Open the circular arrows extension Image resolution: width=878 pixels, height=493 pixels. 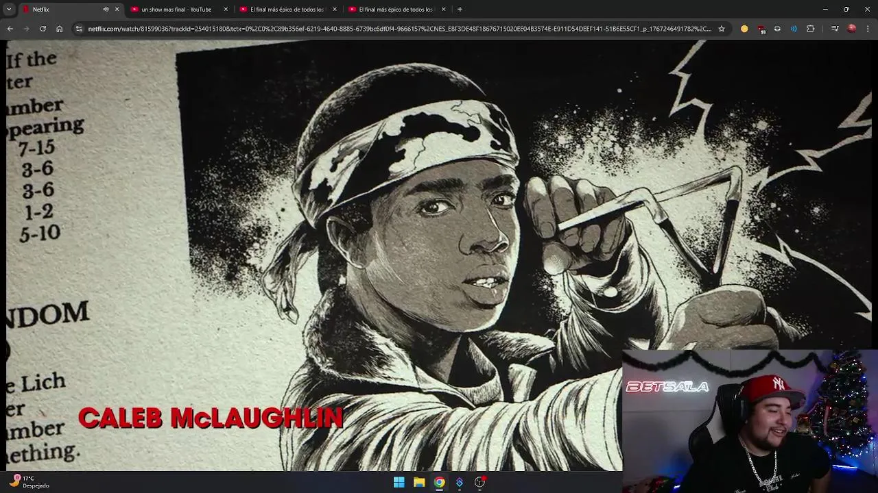point(777,29)
